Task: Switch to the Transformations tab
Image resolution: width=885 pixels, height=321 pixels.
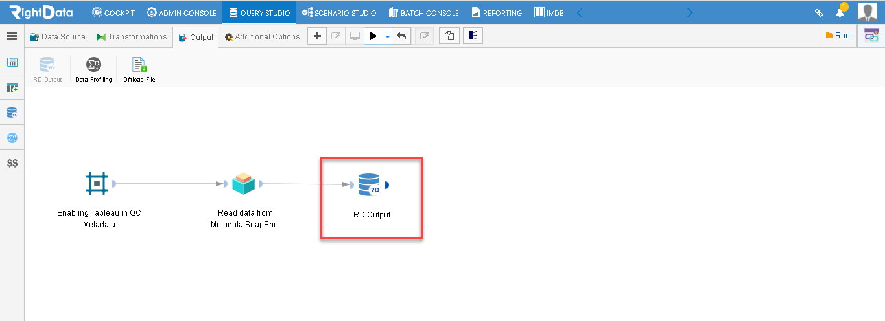Action: click(132, 37)
